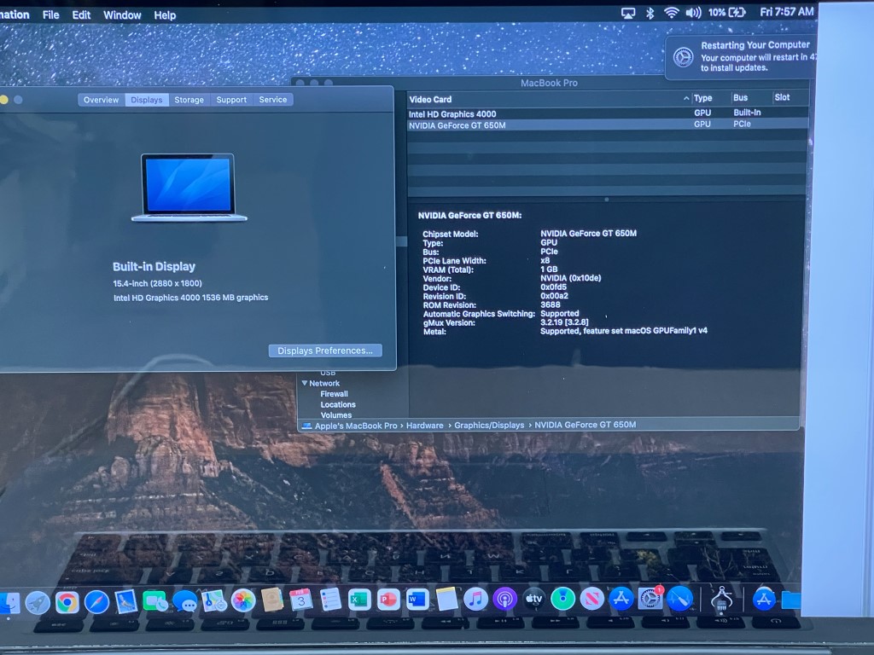Viewport: 874px width, 655px height.
Task: Open the volume control in menu bar
Action: click(693, 12)
